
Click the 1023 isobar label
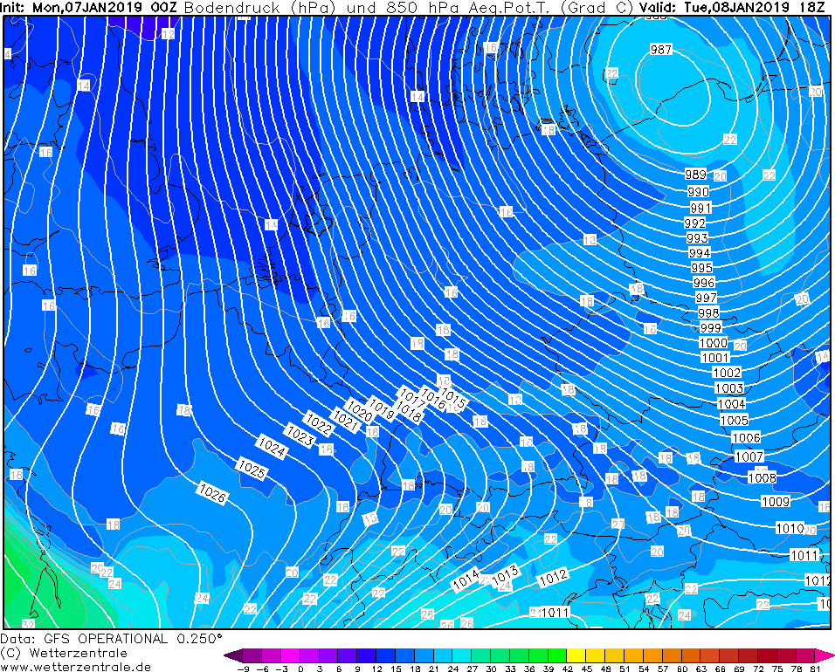click(300, 435)
